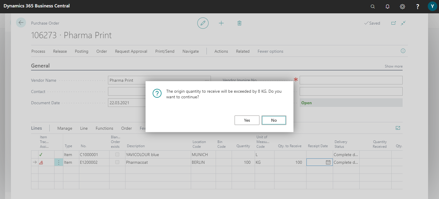
Task: Open the Related menu
Action: tap(243, 51)
